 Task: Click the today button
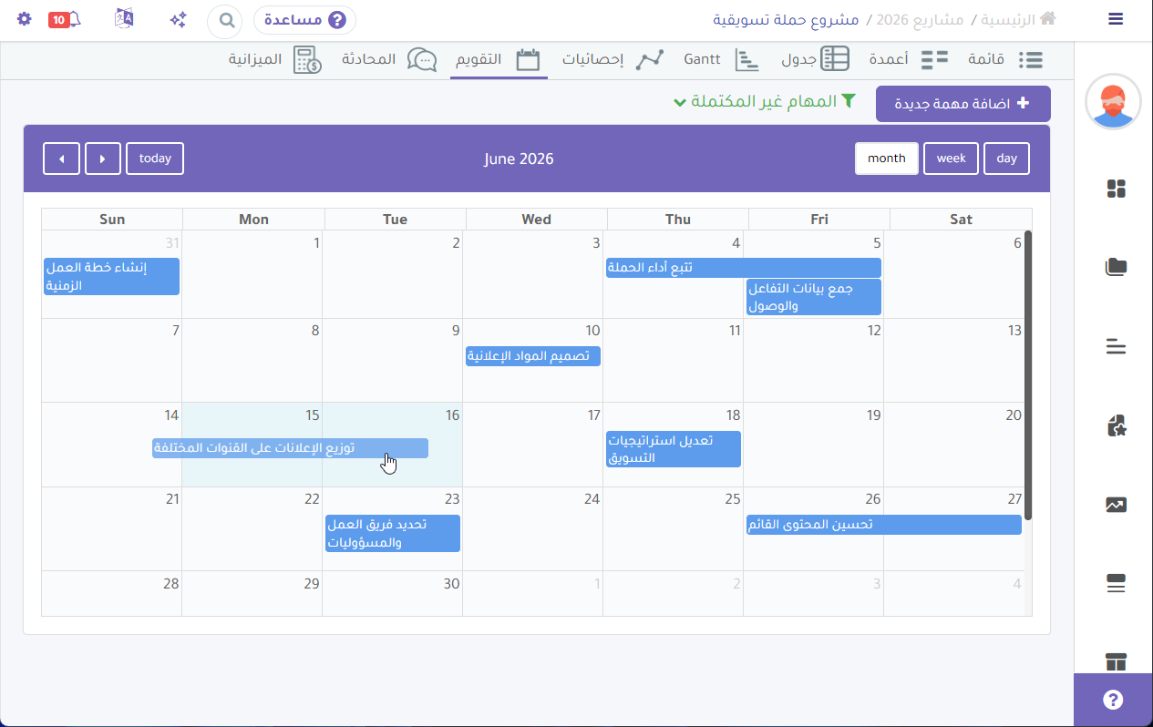point(155,159)
